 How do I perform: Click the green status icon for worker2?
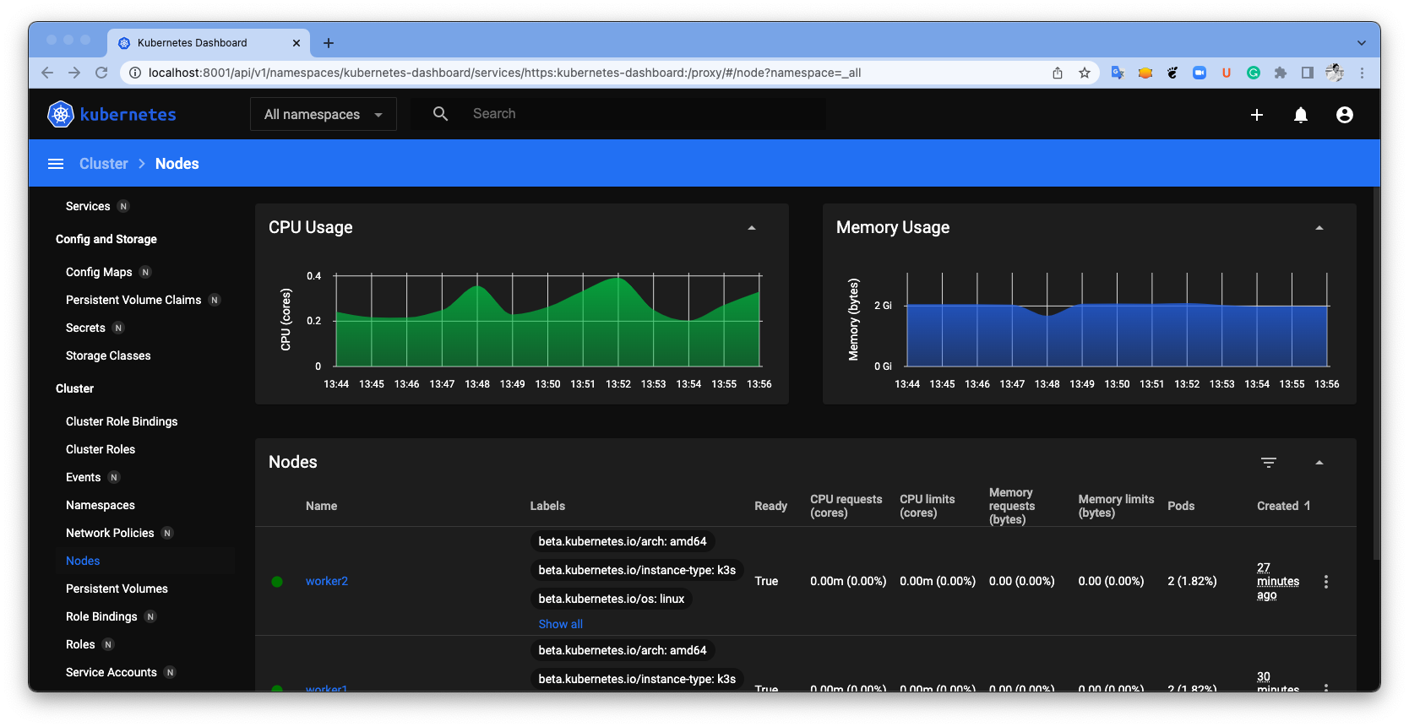[x=277, y=582]
